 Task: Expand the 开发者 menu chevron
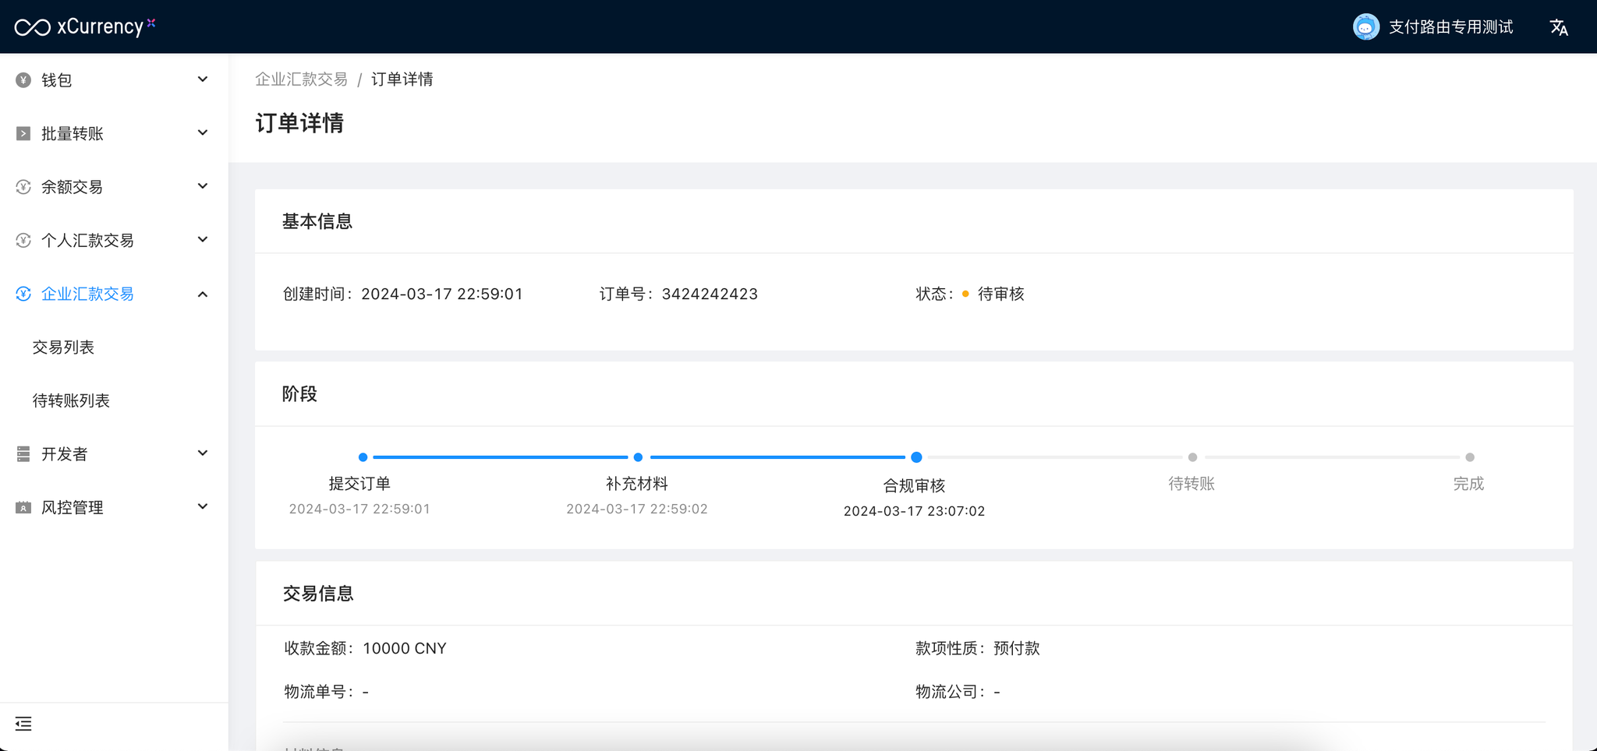coord(203,453)
